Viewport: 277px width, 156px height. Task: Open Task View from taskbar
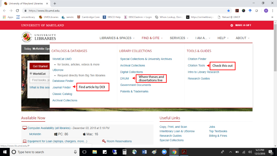point(84,152)
